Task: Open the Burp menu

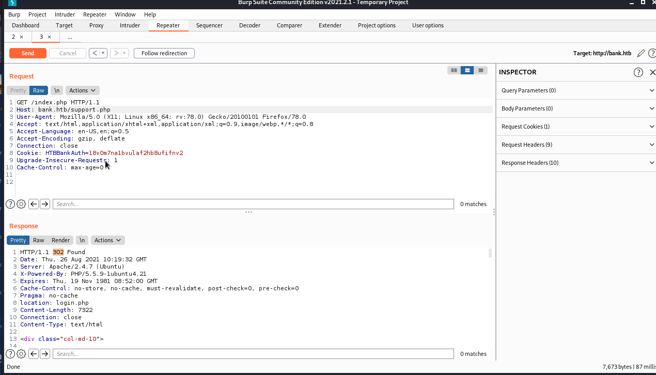Action: (14, 14)
